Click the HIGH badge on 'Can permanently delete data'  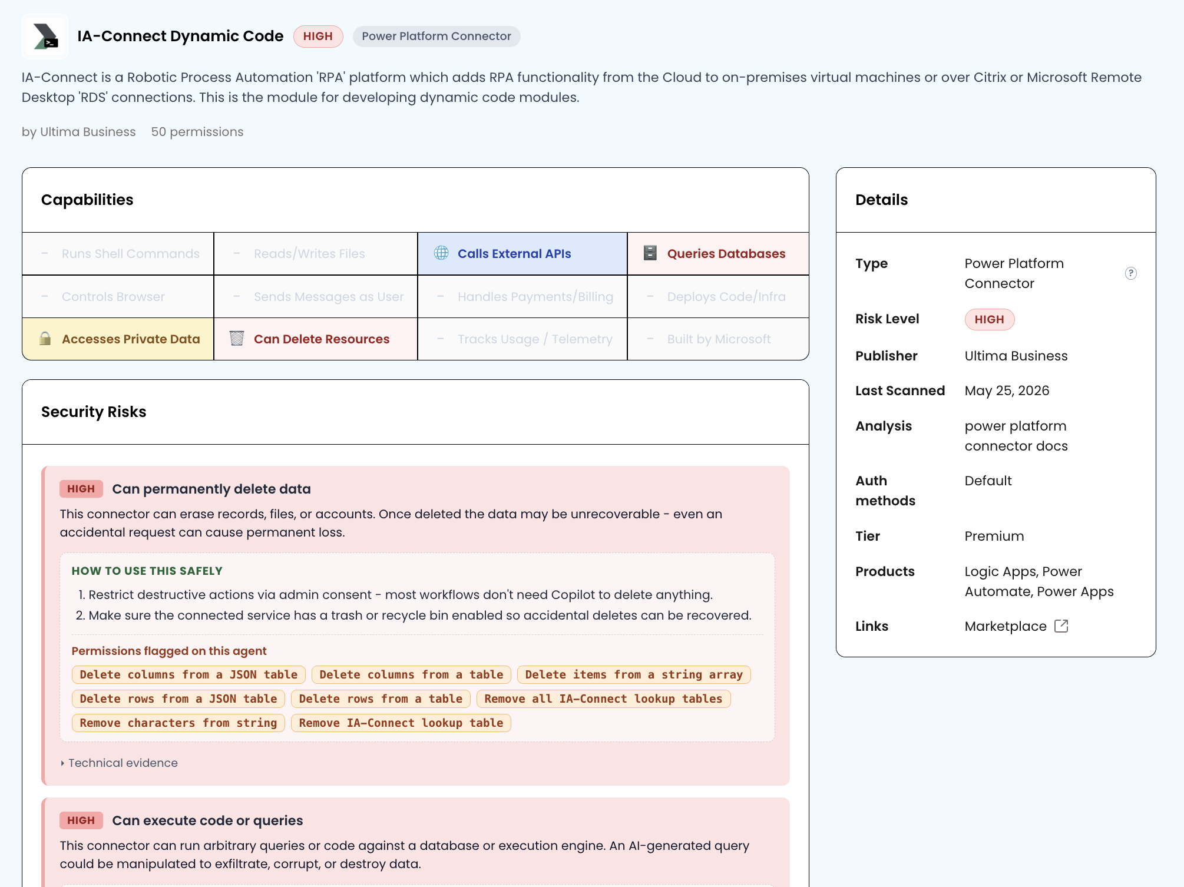click(81, 489)
